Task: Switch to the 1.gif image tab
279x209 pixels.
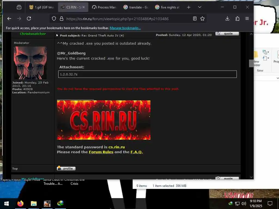Action: coord(41,7)
